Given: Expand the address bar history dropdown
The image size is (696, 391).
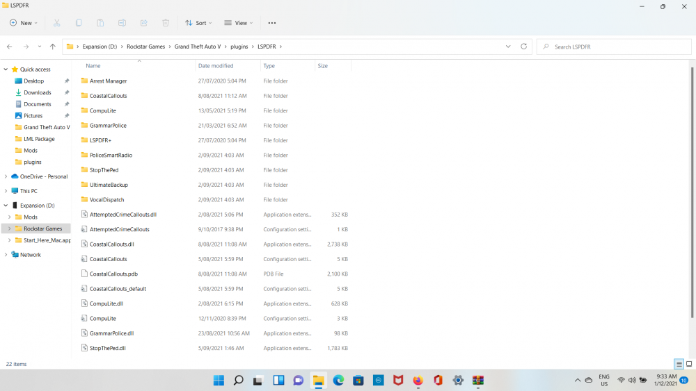Looking at the screenshot, I should click(508, 47).
